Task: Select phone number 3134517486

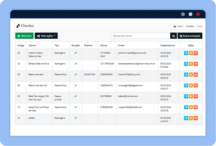Action: pos(89,74)
